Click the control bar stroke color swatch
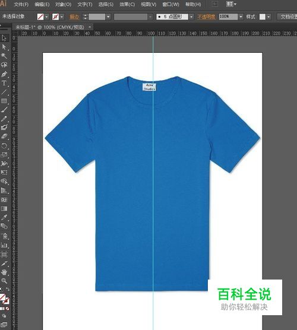Screen dimensions: 297x330 [x=55, y=17]
